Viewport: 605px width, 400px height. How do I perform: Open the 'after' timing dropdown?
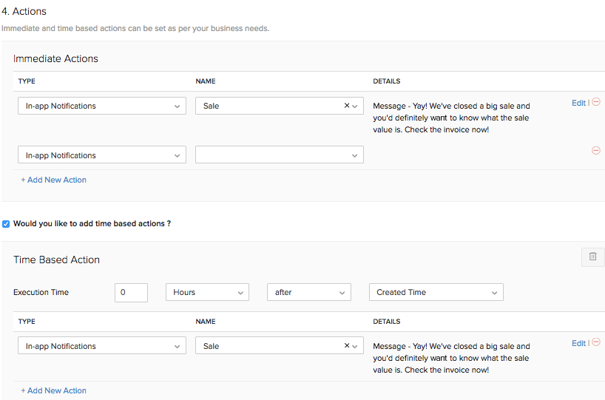click(x=308, y=292)
